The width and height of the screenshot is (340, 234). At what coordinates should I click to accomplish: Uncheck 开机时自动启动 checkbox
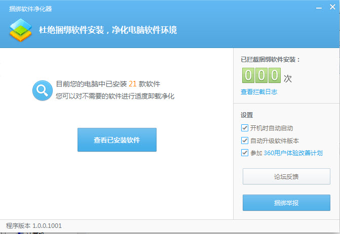[245, 128]
